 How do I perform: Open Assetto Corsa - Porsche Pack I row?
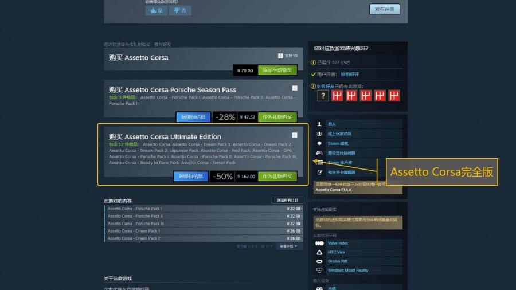click(x=204, y=209)
